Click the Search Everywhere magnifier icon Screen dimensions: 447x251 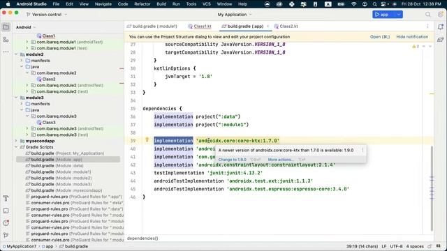tap(428, 15)
